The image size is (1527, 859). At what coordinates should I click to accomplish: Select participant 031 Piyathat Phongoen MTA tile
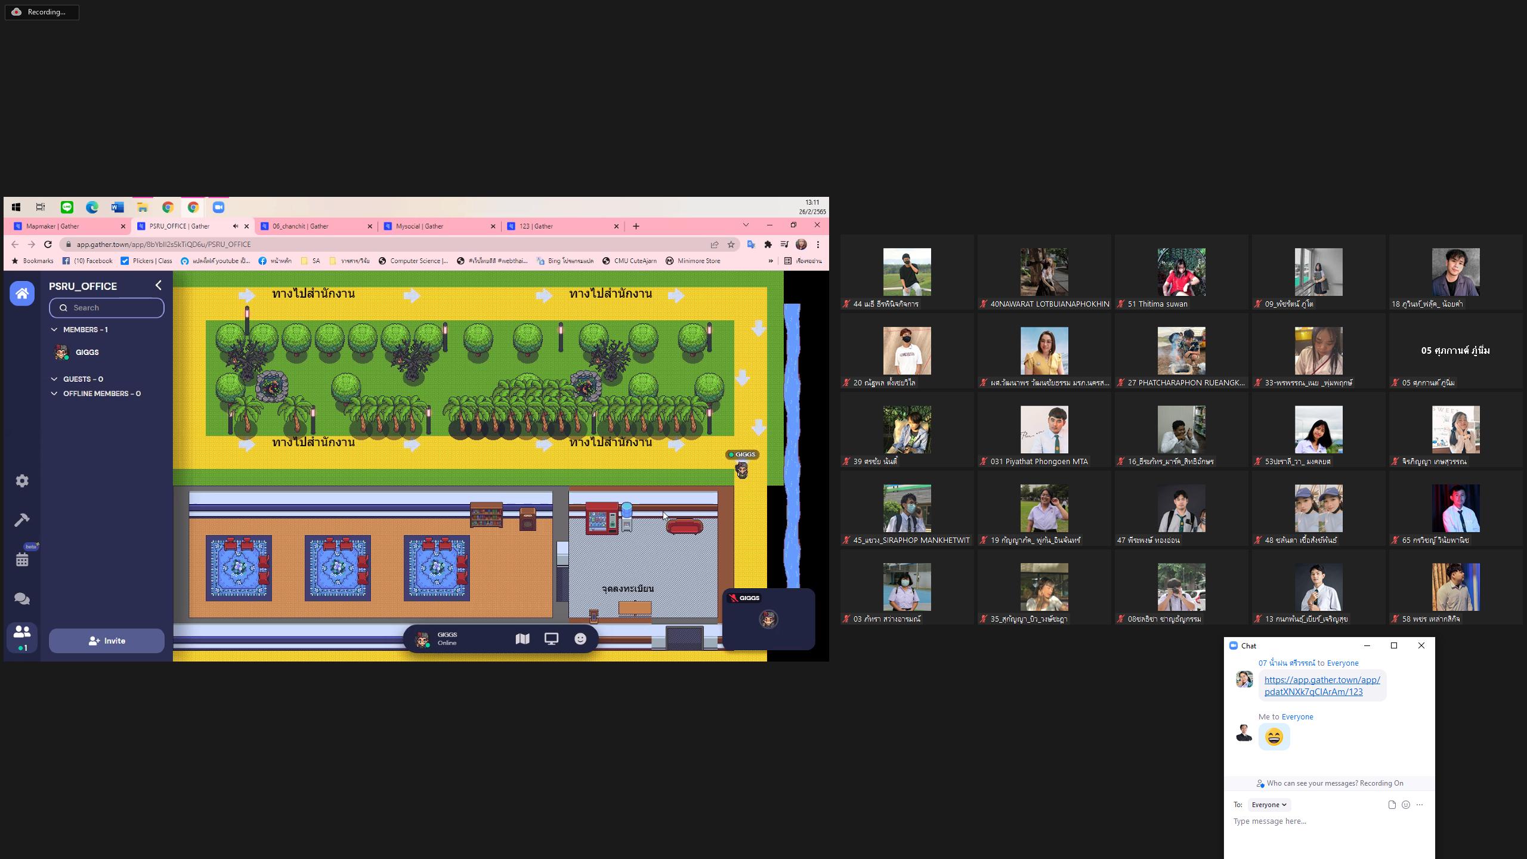click(1044, 429)
